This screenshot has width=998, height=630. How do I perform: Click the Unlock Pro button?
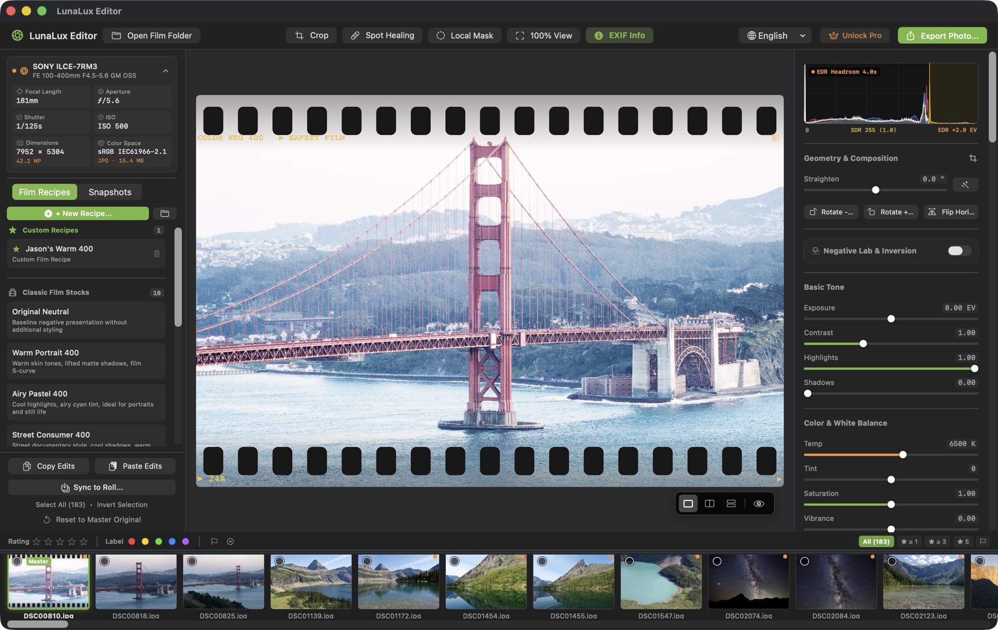tap(855, 35)
